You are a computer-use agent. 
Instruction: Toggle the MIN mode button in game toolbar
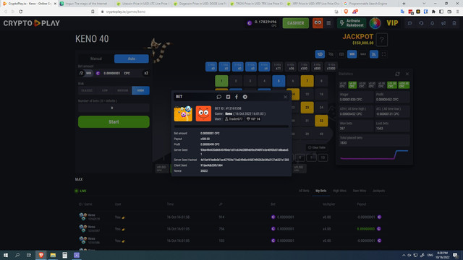coord(352,54)
